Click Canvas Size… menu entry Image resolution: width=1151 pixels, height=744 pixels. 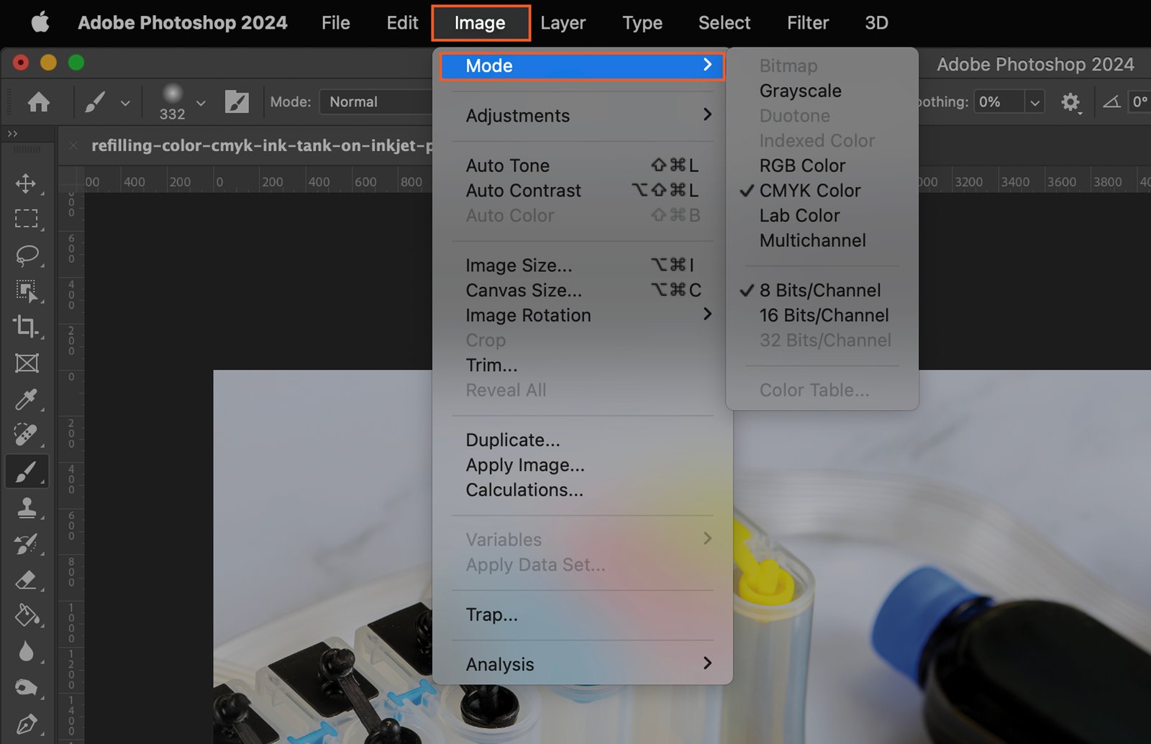[523, 291]
